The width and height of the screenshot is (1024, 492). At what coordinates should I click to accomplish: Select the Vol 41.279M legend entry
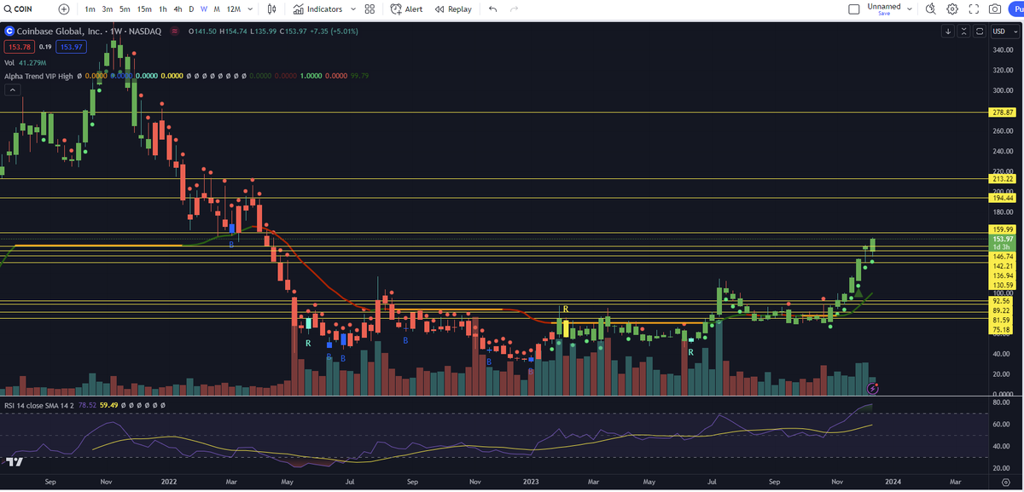point(25,62)
